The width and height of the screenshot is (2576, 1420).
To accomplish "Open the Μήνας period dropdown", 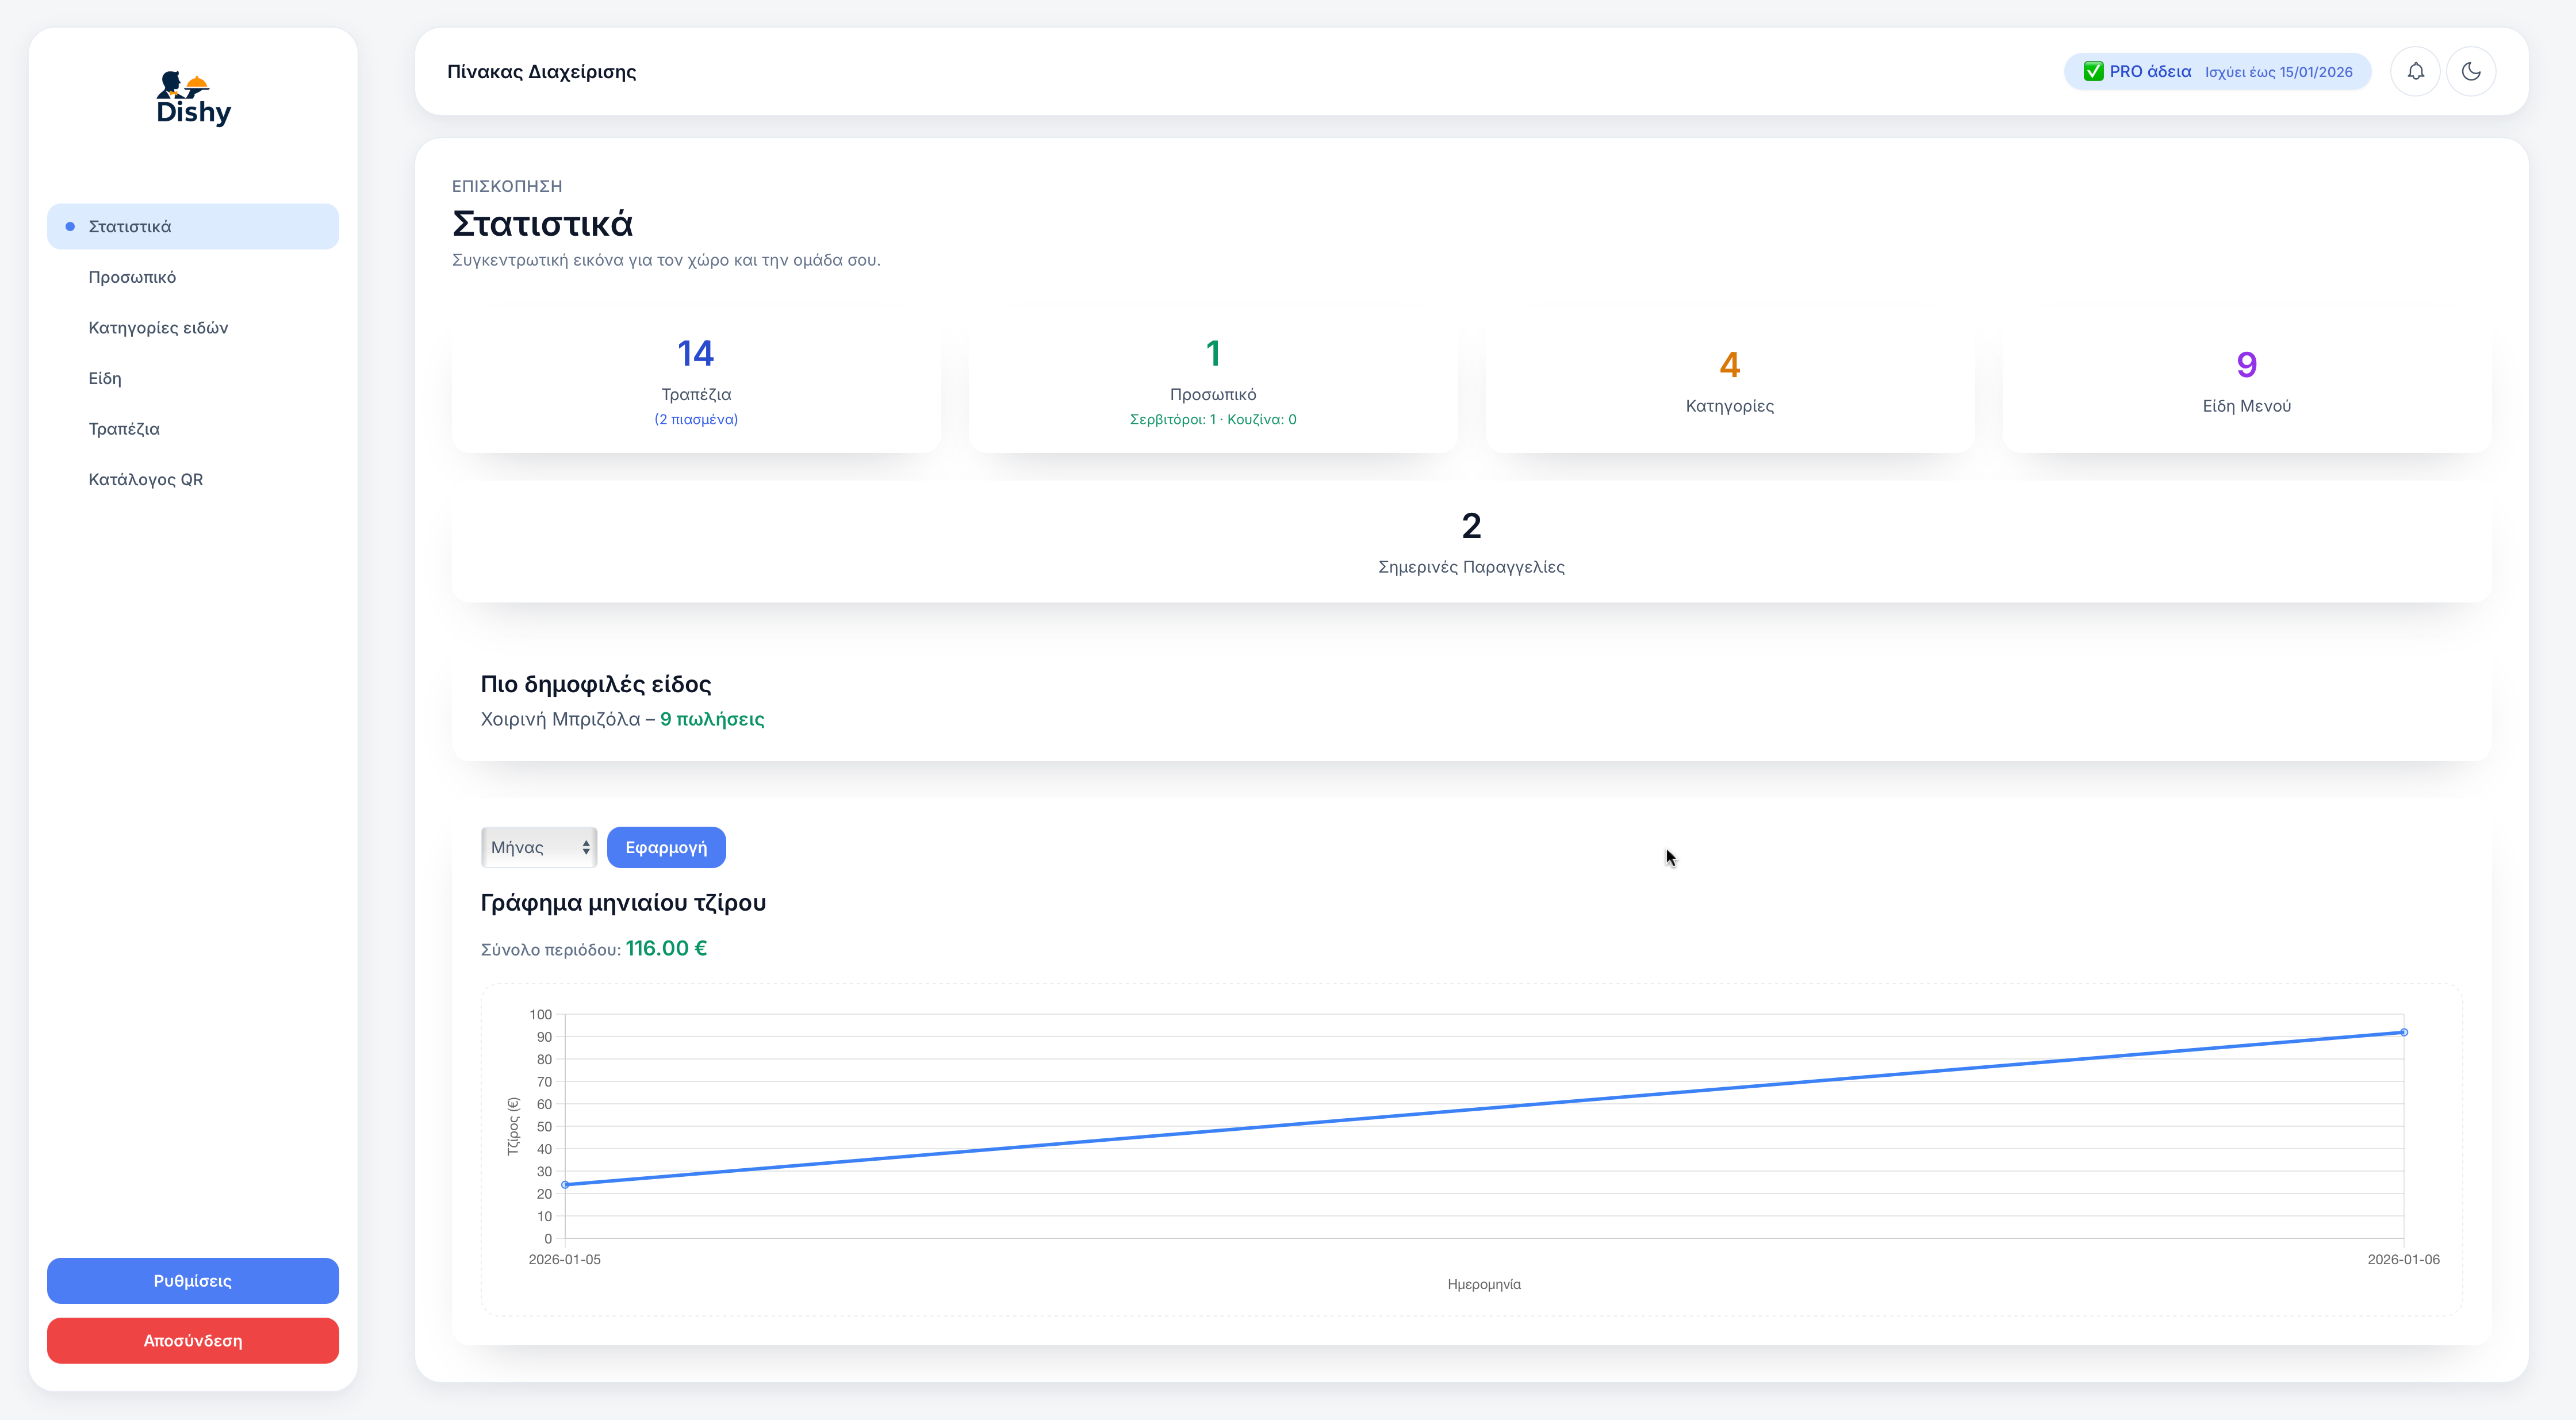I will tap(538, 847).
